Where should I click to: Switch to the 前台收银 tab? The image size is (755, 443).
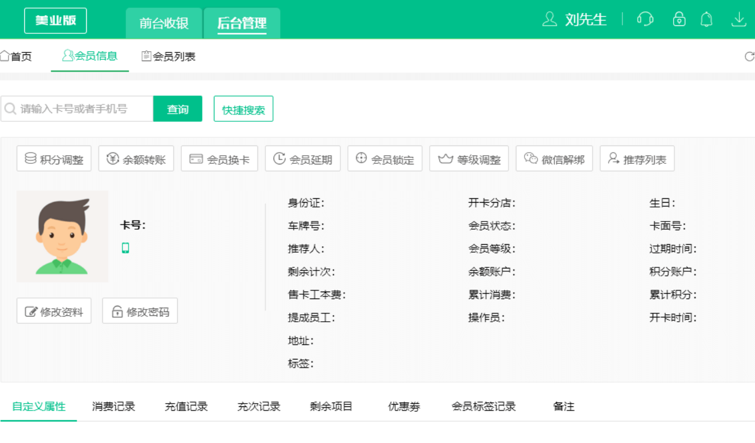163,24
